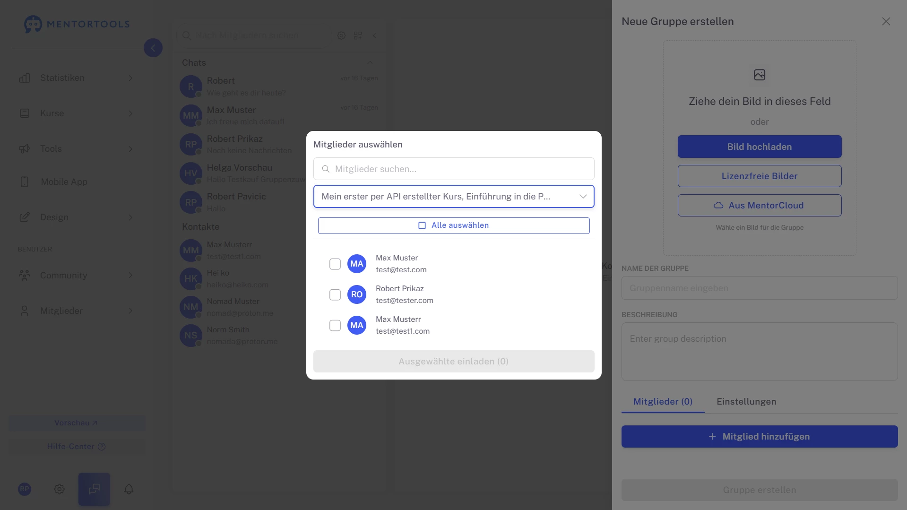Click the image placeholder icon in upload area

[x=759, y=75]
